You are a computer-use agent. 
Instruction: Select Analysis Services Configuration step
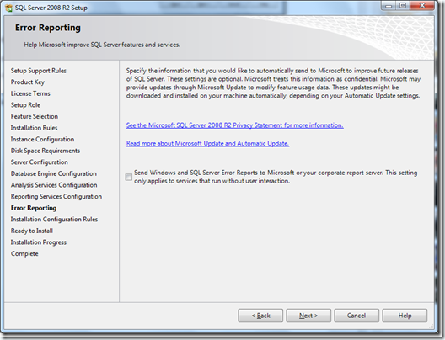[x=54, y=185]
